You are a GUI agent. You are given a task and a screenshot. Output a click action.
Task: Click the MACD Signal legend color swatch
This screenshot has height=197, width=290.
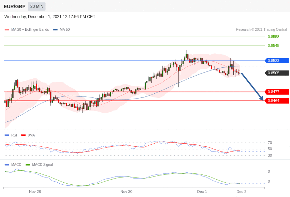(28, 165)
